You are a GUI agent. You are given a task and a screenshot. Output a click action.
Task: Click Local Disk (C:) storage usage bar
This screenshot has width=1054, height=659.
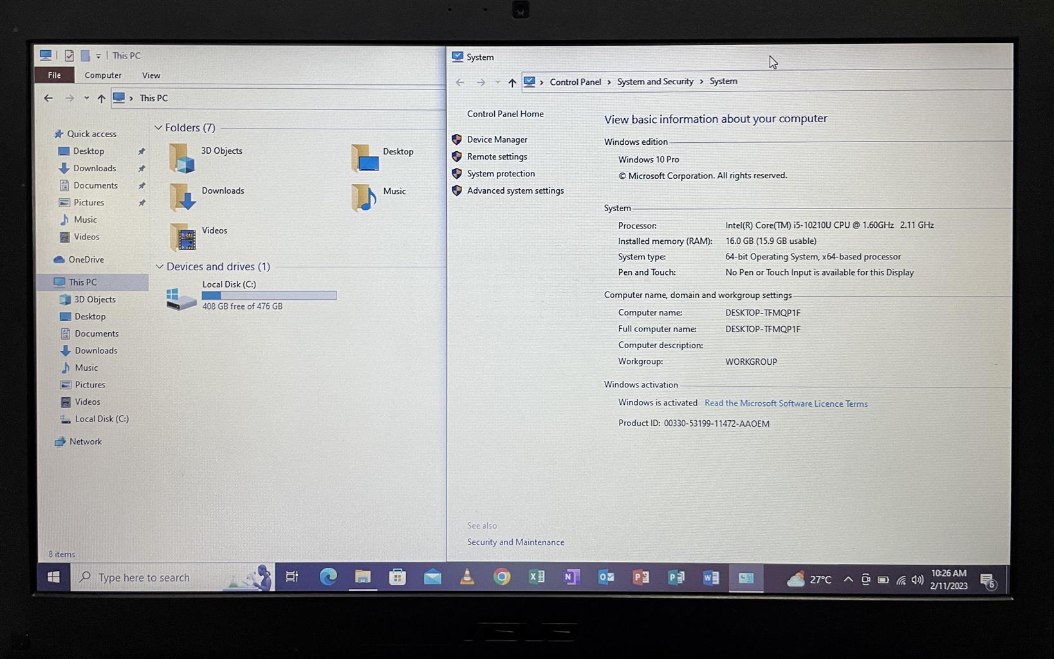pyautogui.click(x=269, y=295)
